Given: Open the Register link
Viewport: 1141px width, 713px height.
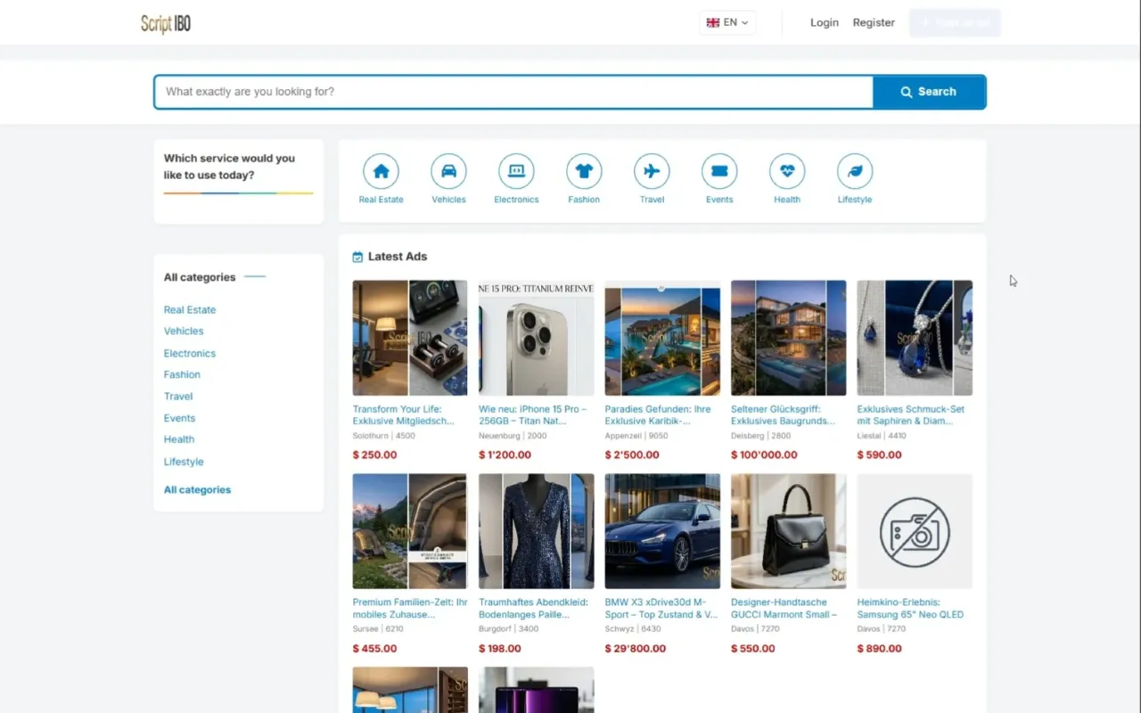Looking at the screenshot, I should [874, 22].
